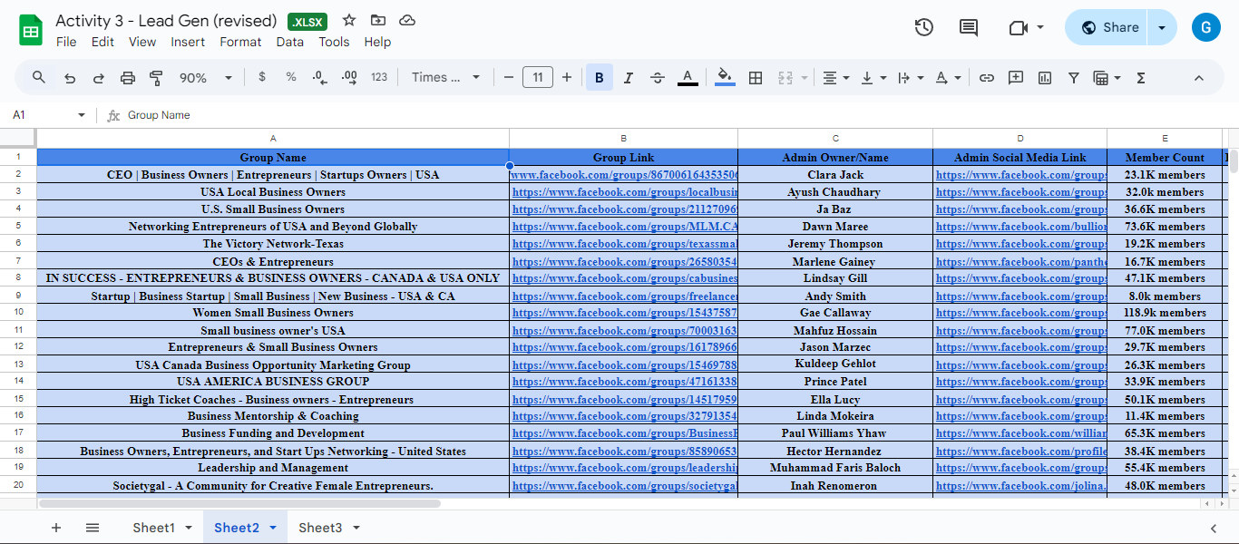Hide the menus with the collapse chevron
The width and height of the screenshot is (1239, 544).
(x=1198, y=78)
